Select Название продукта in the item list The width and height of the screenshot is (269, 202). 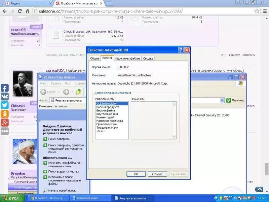112,121
